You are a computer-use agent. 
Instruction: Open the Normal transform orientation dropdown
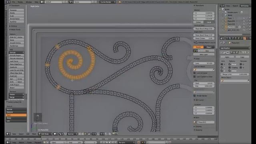[x=72, y=134]
